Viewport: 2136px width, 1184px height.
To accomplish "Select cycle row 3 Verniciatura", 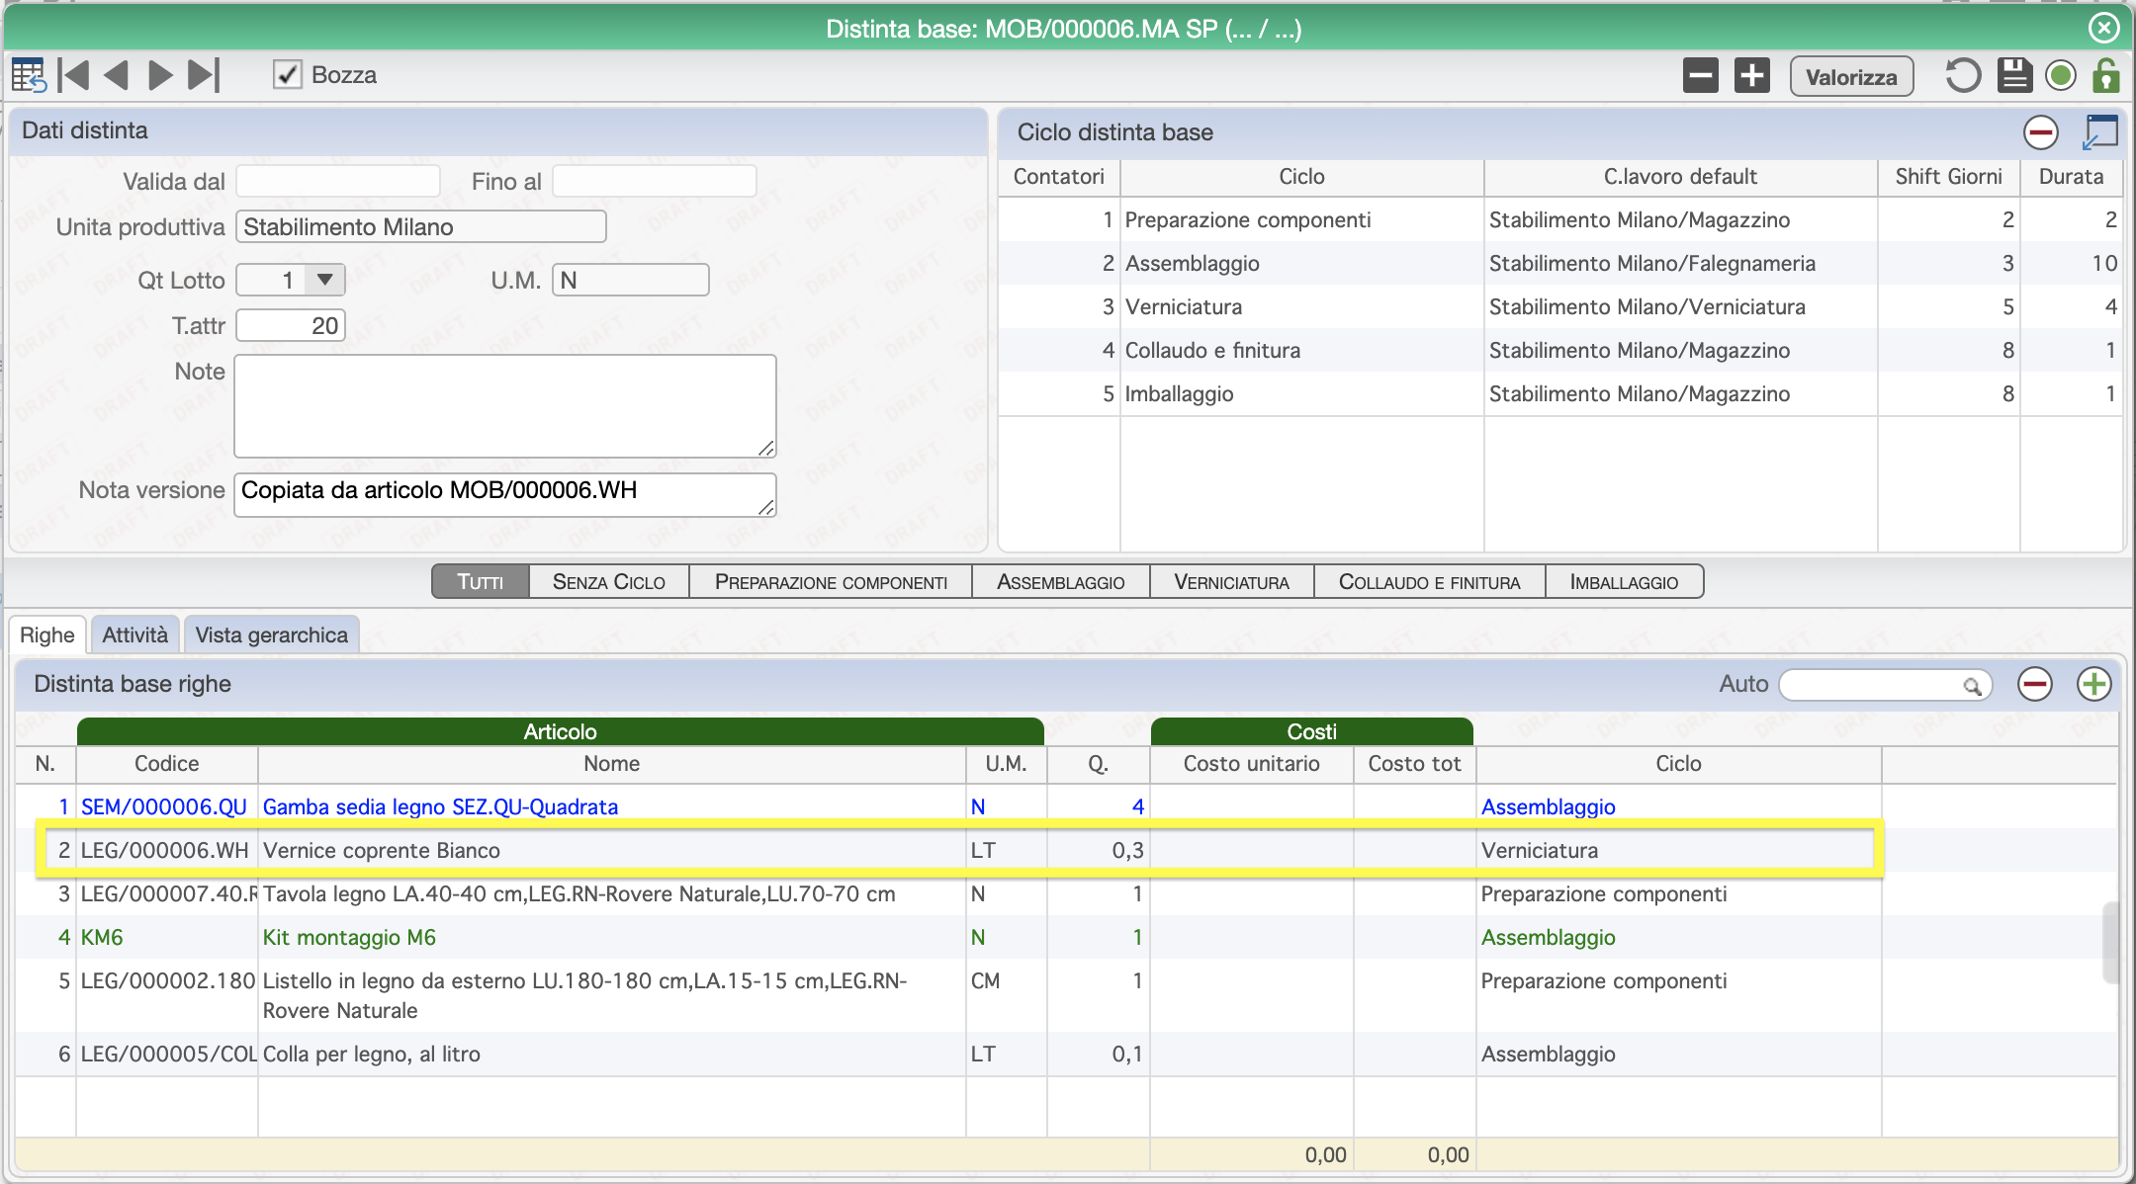I will pyautogui.click(x=1560, y=306).
